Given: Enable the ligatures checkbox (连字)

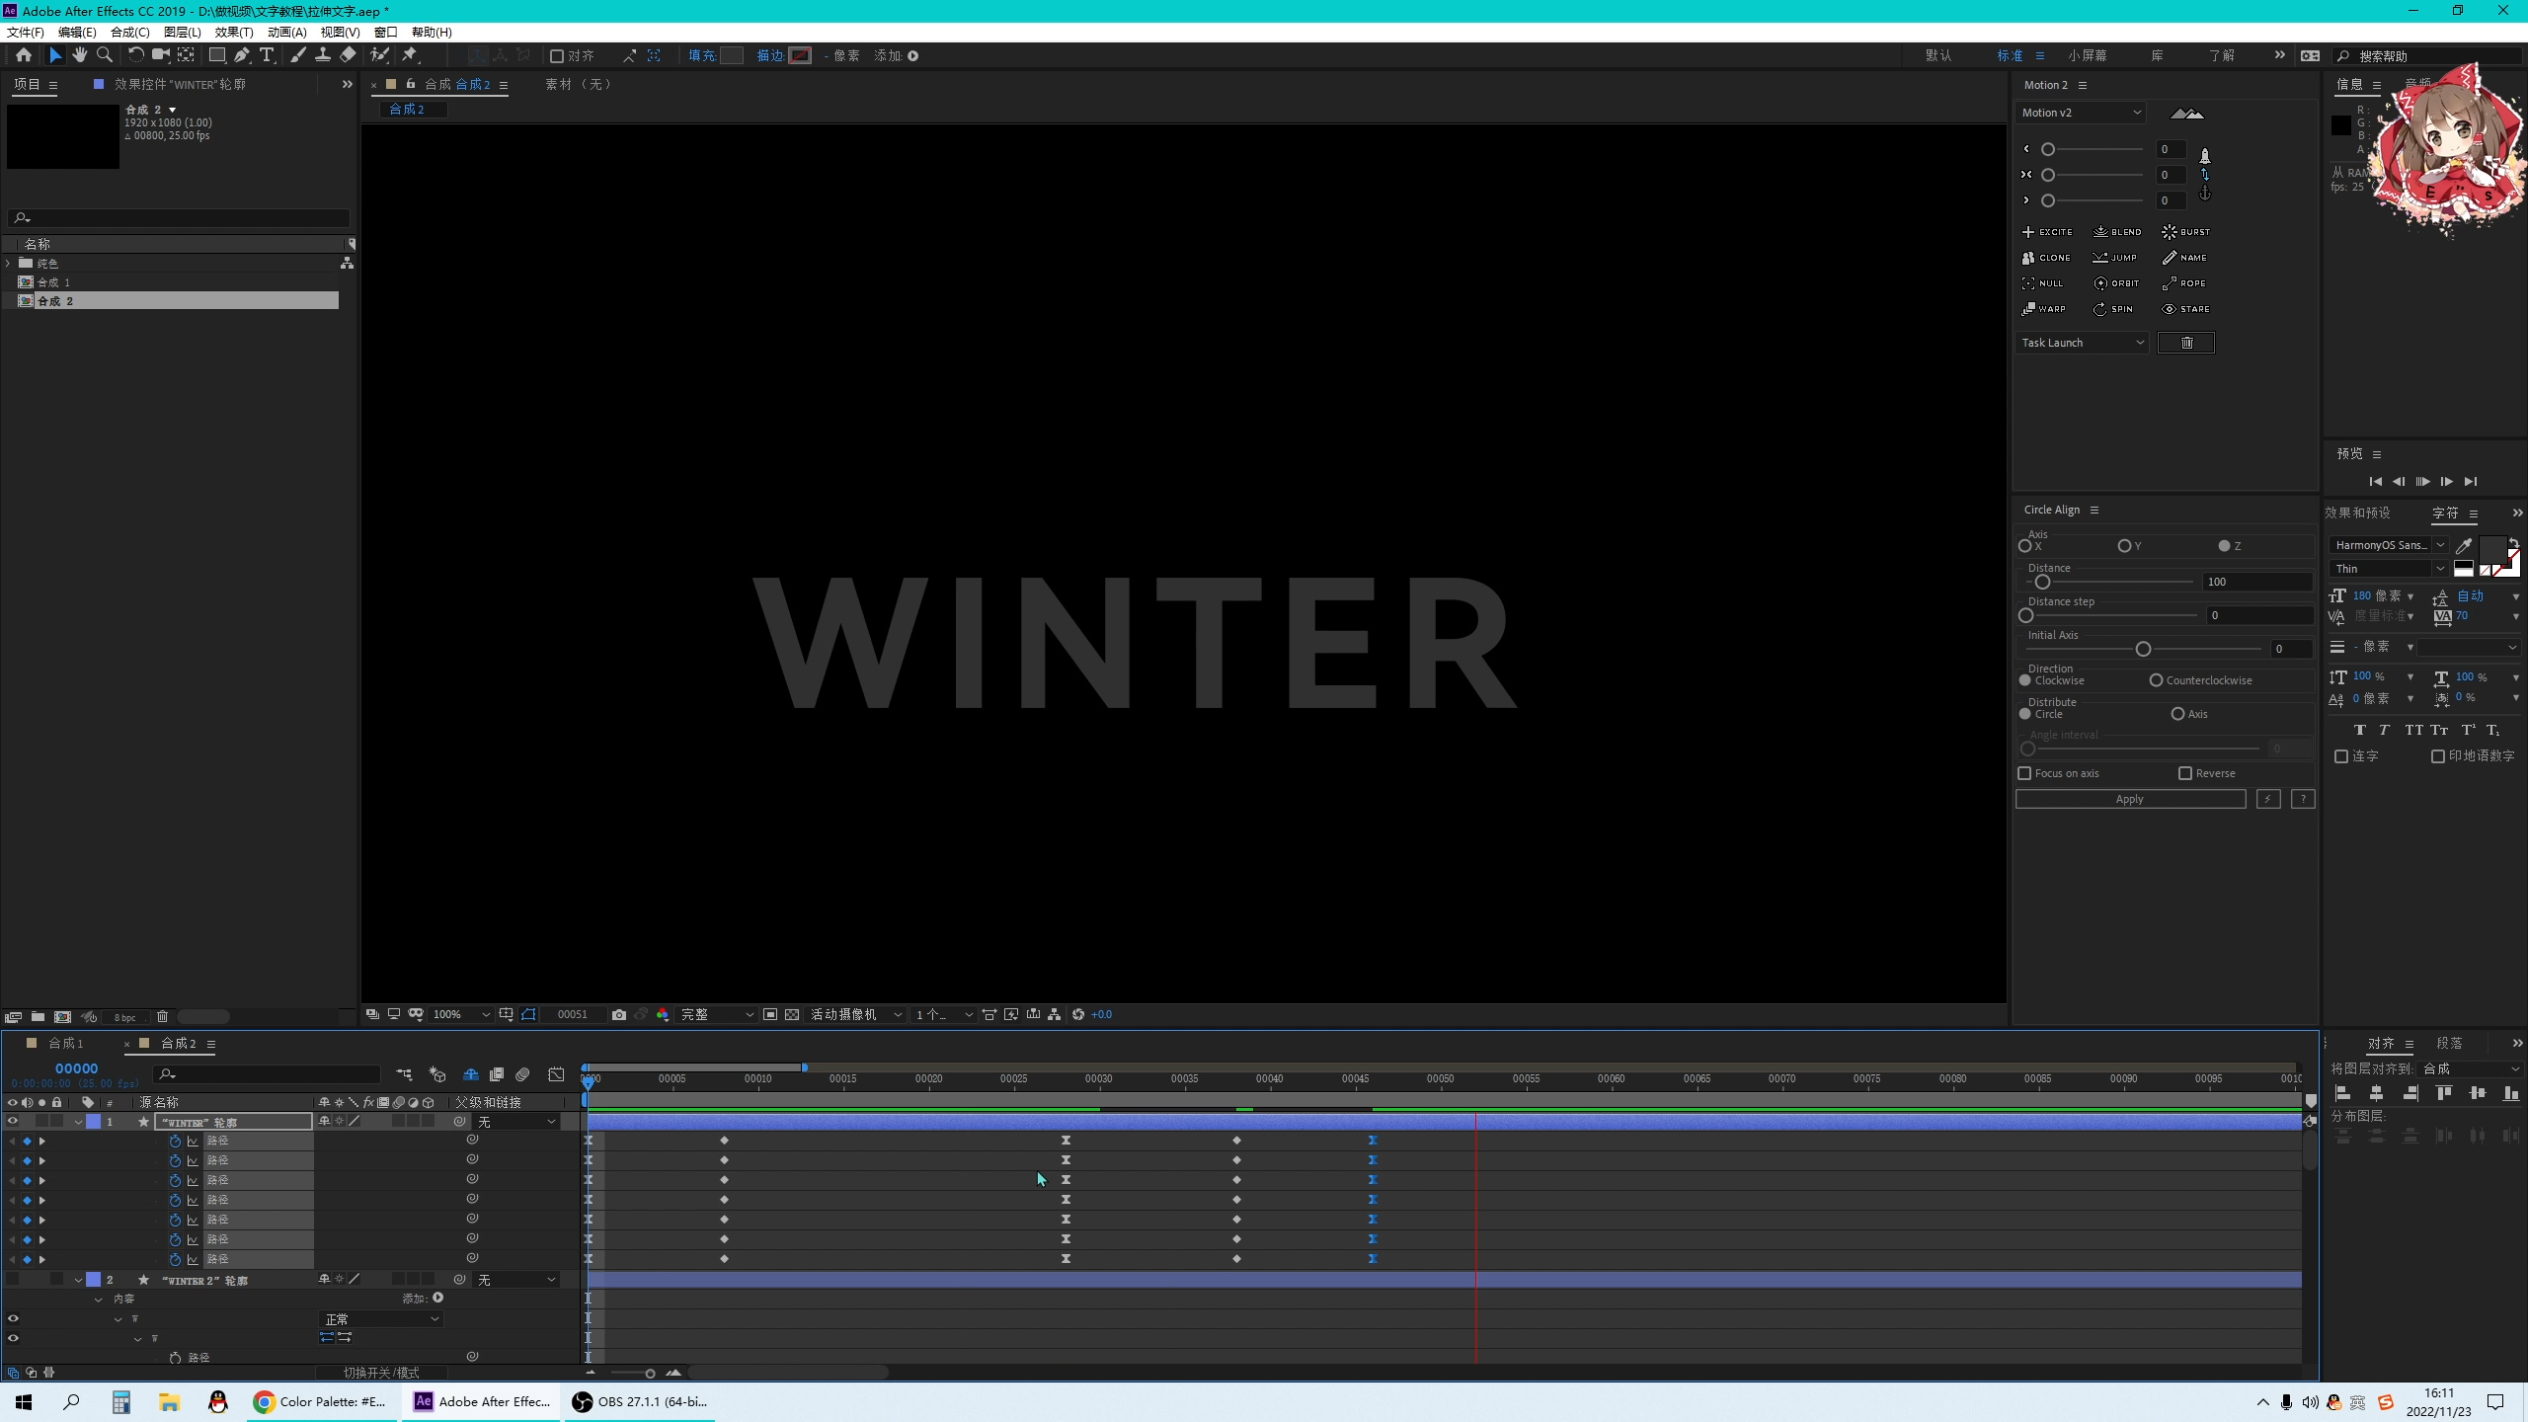Looking at the screenshot, I should [x=2341, y=756].
